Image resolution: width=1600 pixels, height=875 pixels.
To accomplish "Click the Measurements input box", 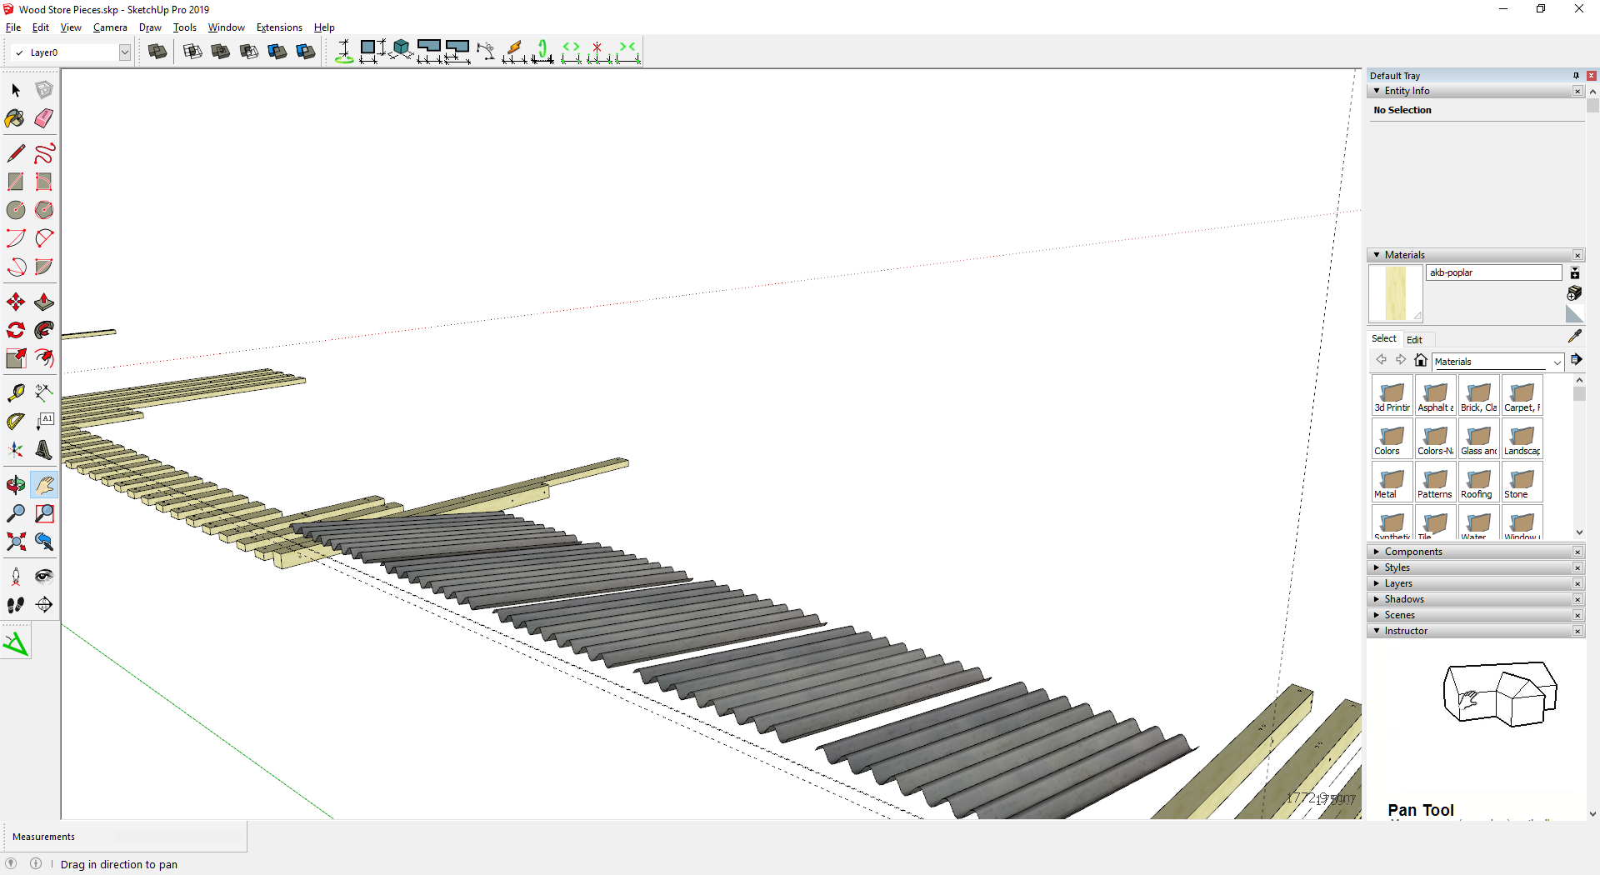I will point(180,836).
